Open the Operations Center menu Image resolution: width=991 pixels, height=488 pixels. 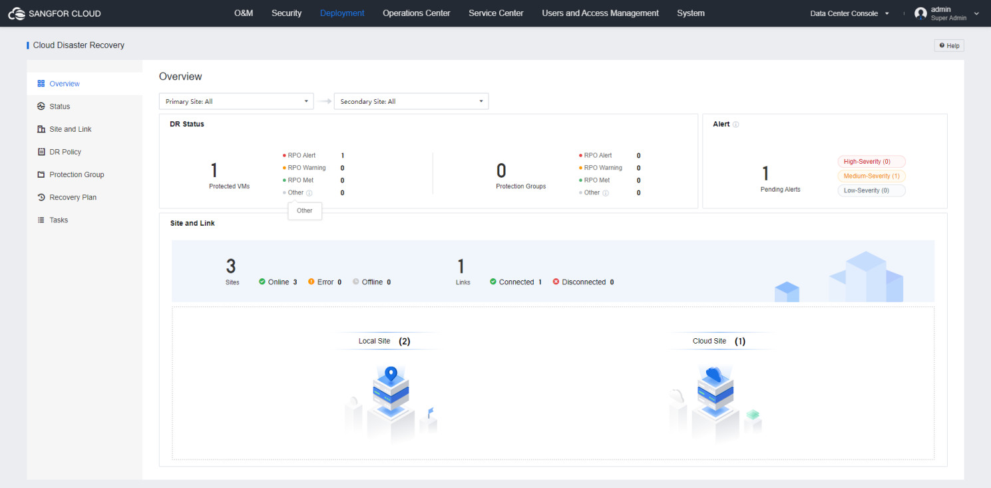pos(417,13)
